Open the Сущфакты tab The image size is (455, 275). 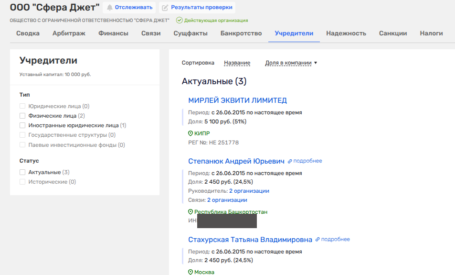[190, 33]
